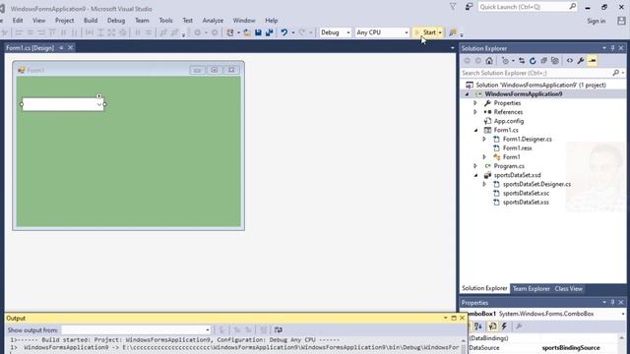Image resolution: width=630 pixels, height=354 pixels.
Task: Toggle word wrap icon in Output window
Action: (278, 330)
